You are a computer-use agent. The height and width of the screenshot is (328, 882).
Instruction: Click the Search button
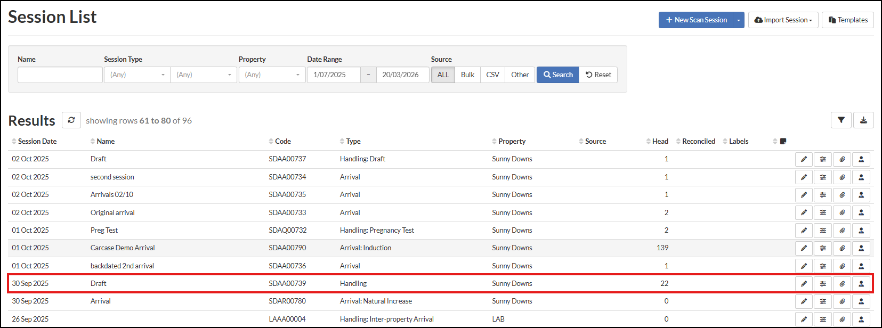click(557, 75)
